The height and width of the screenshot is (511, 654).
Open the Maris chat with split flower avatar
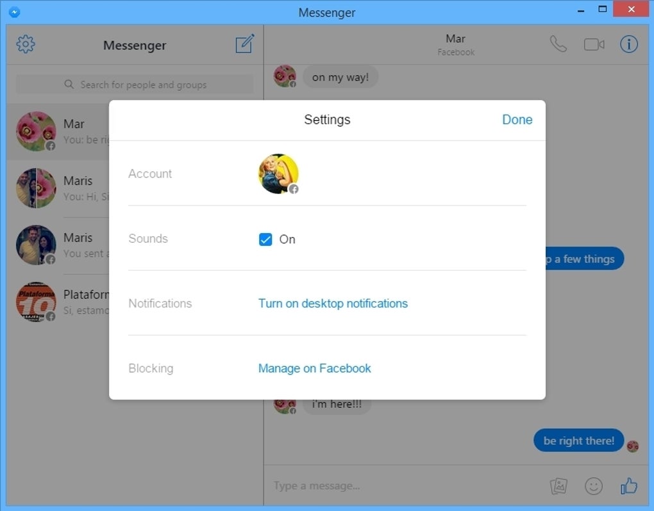[x=58, y=188]
